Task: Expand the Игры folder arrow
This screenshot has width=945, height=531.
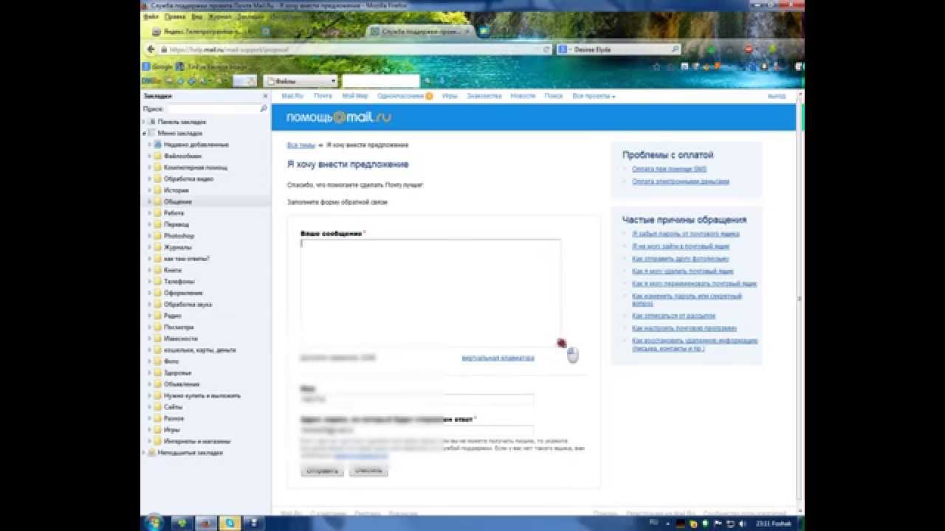Action: point(149,430)
